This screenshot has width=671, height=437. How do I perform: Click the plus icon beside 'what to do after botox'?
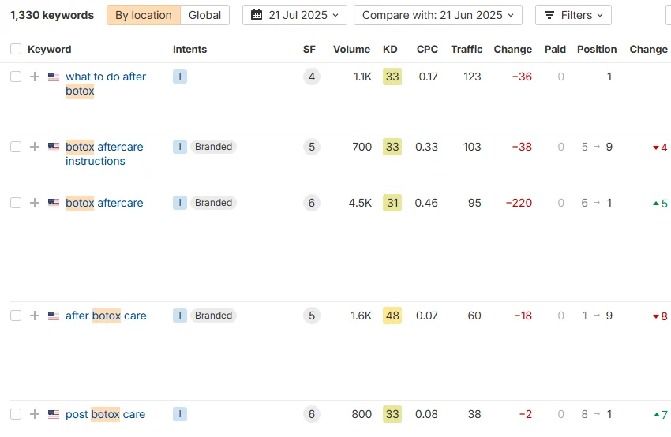pos(34,77)
